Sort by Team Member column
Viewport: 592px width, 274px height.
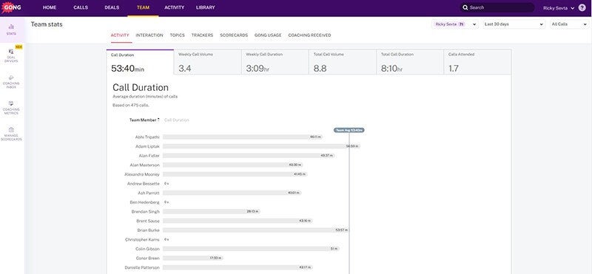click(x=144, y=120)
